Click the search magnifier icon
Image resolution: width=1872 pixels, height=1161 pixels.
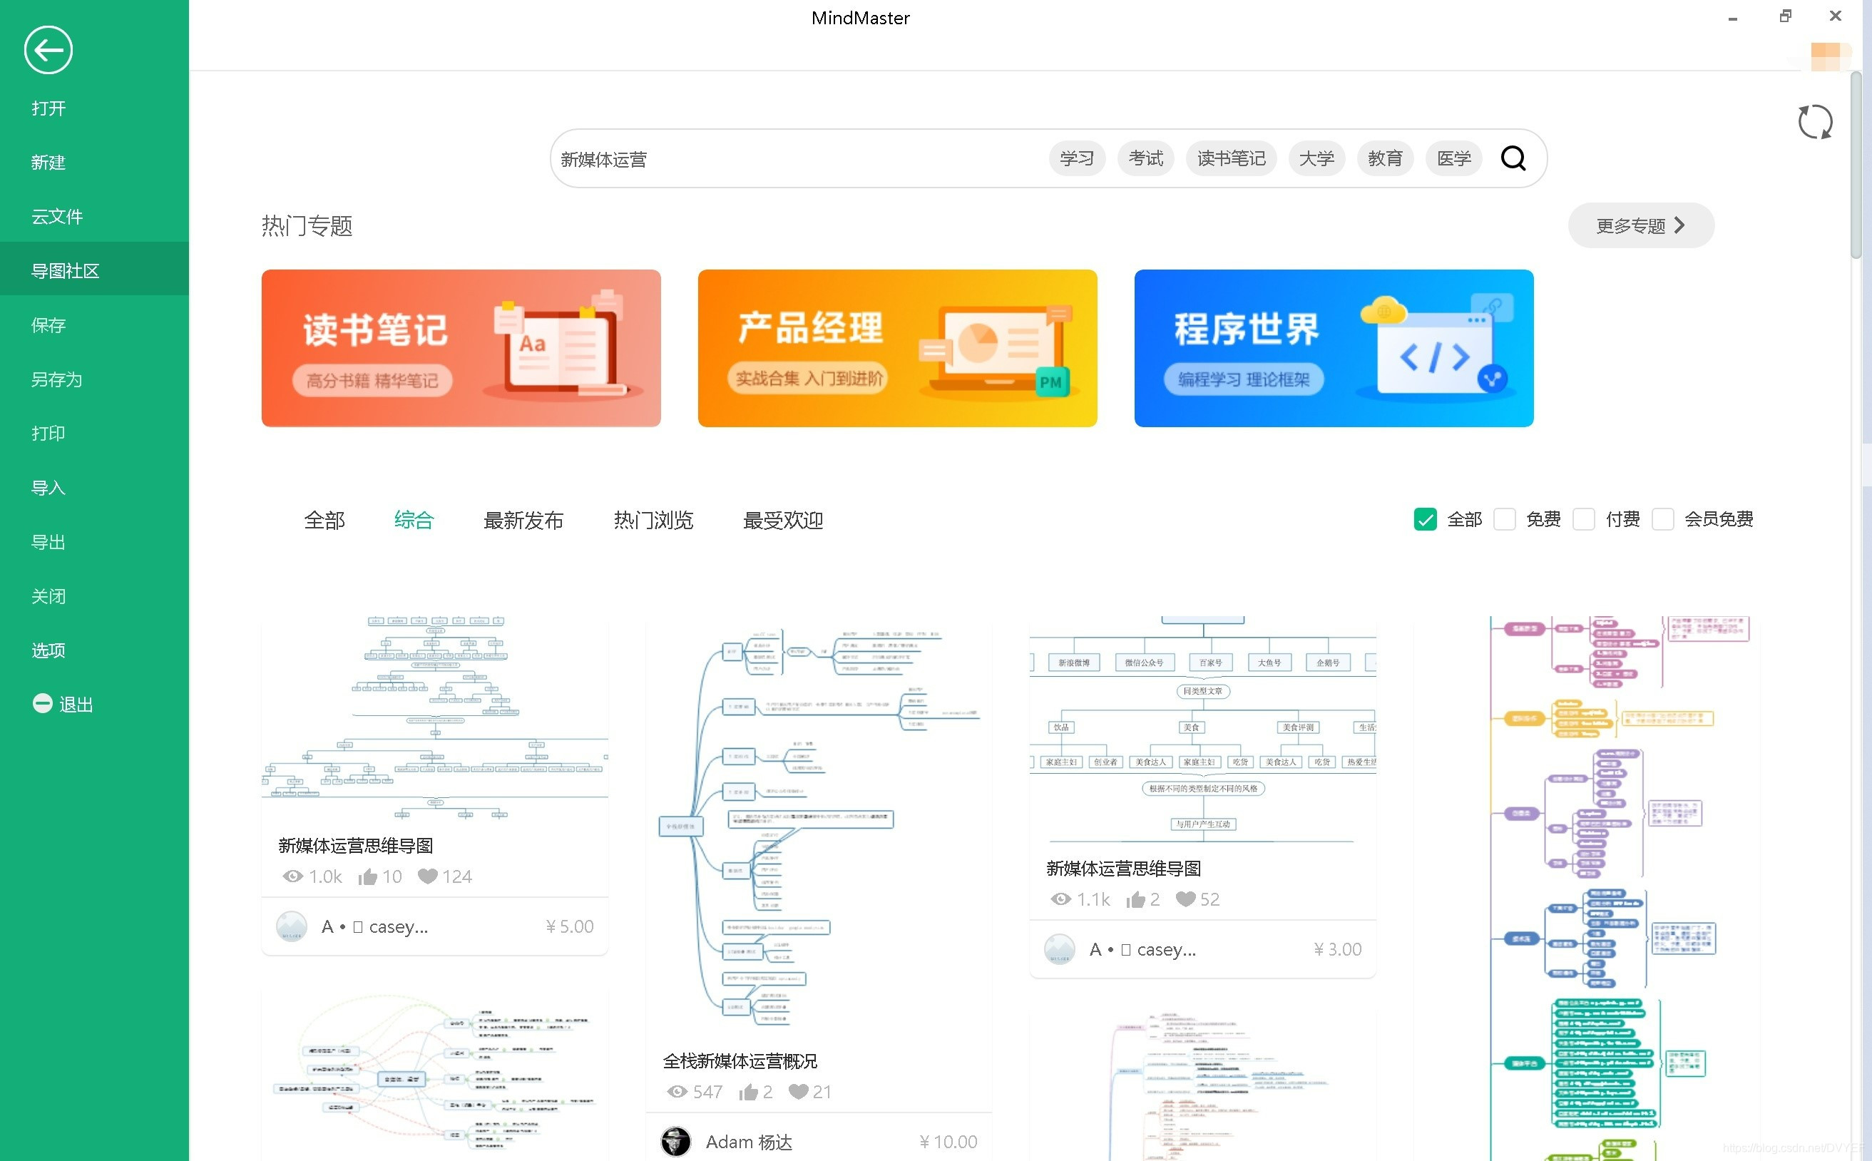point(1513,158)
